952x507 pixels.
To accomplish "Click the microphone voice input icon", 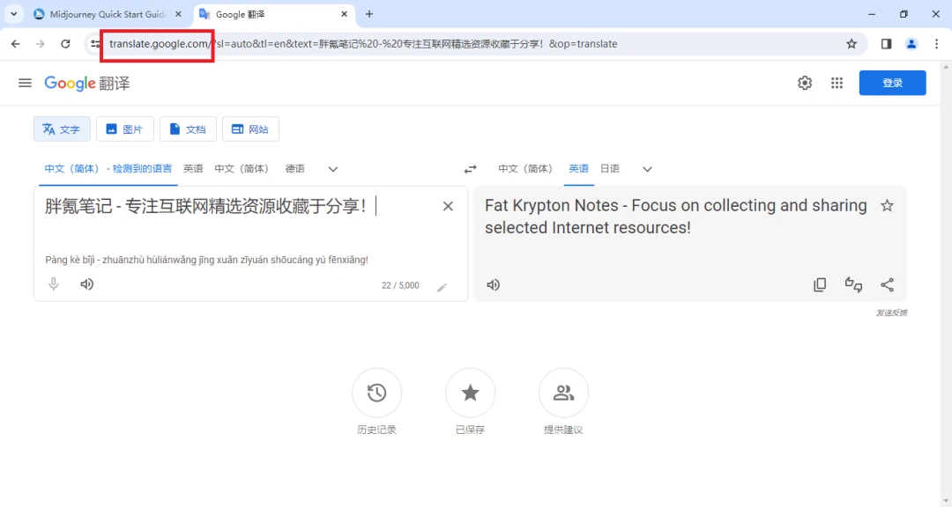I will point(54,283).
